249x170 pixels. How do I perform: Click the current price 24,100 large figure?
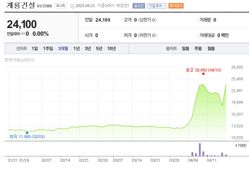(22, 24)
